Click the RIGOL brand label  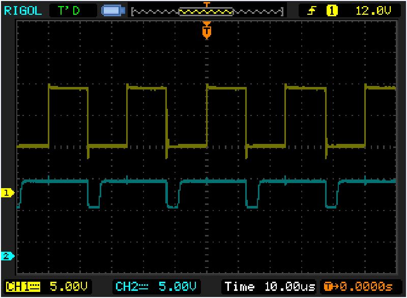tap(23, 11)
